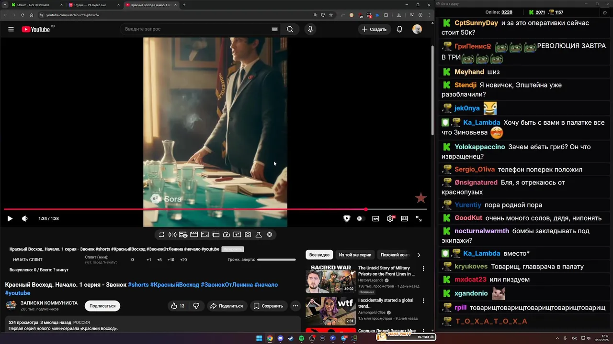Image resolution: width=613 pixels, height=344 pixels.
Task: Dislike the video with thumbs down
Action: [x=196, y=306]
